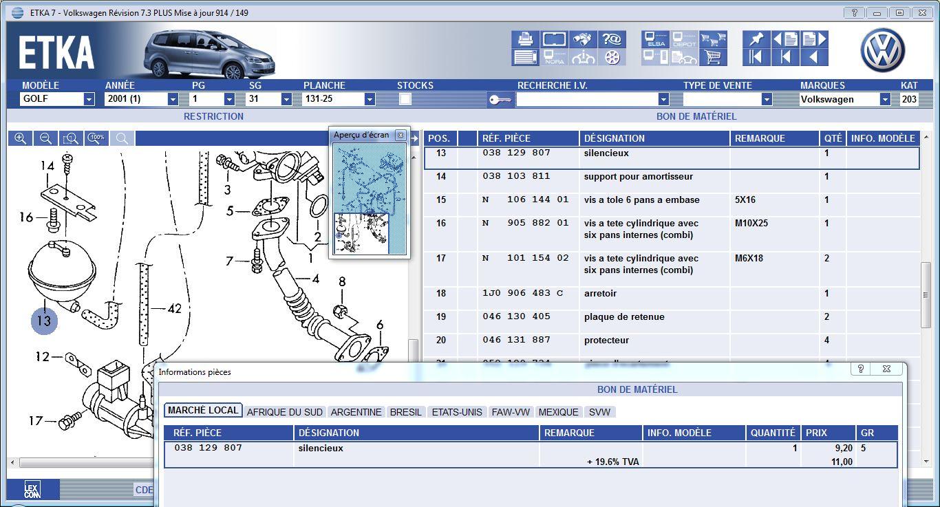The height and width of the screenshot is (507, 940).
Task: Click BON DE MATÉRIEL header in main window
Action: pos(696,116)
